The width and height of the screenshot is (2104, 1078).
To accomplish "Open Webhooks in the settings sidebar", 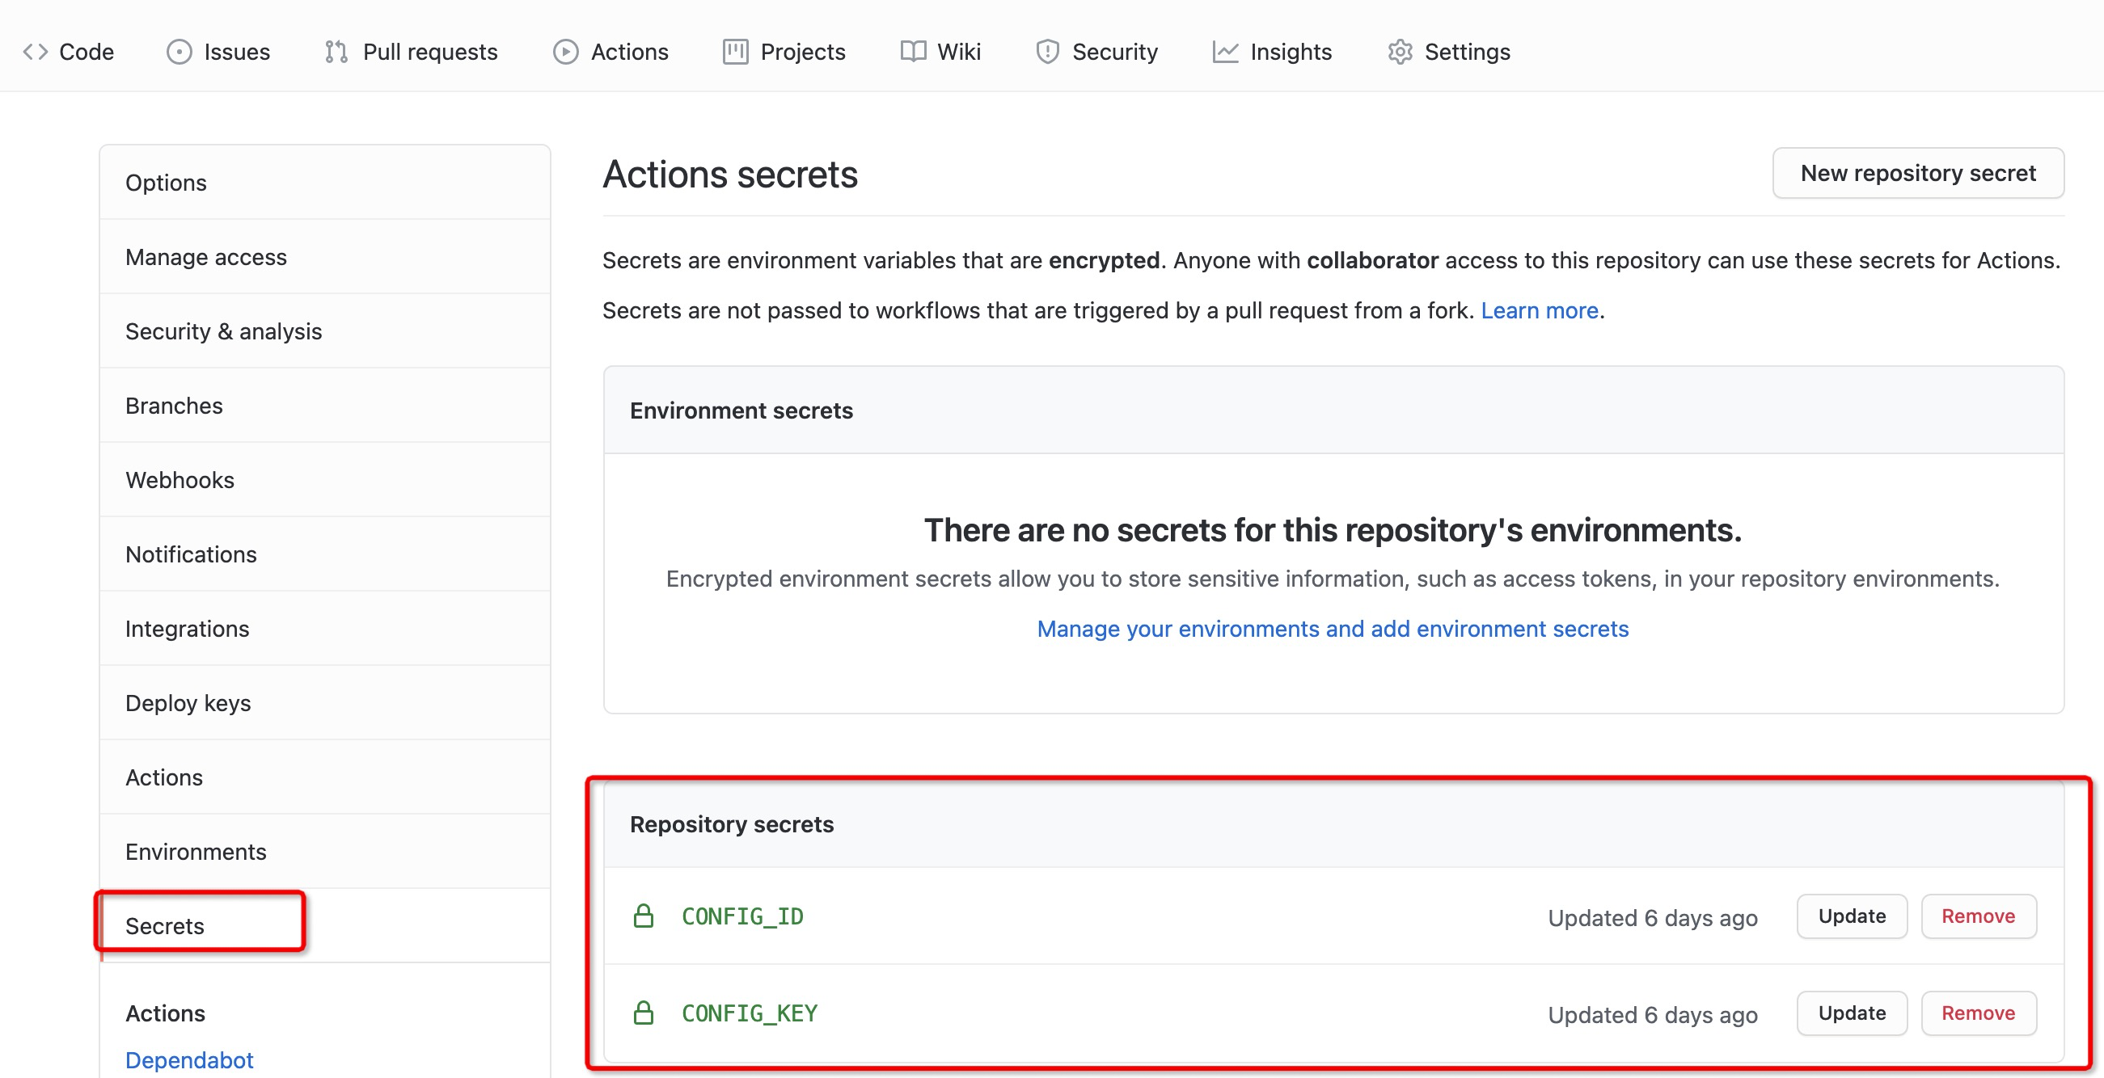I will tap(180, 480).
